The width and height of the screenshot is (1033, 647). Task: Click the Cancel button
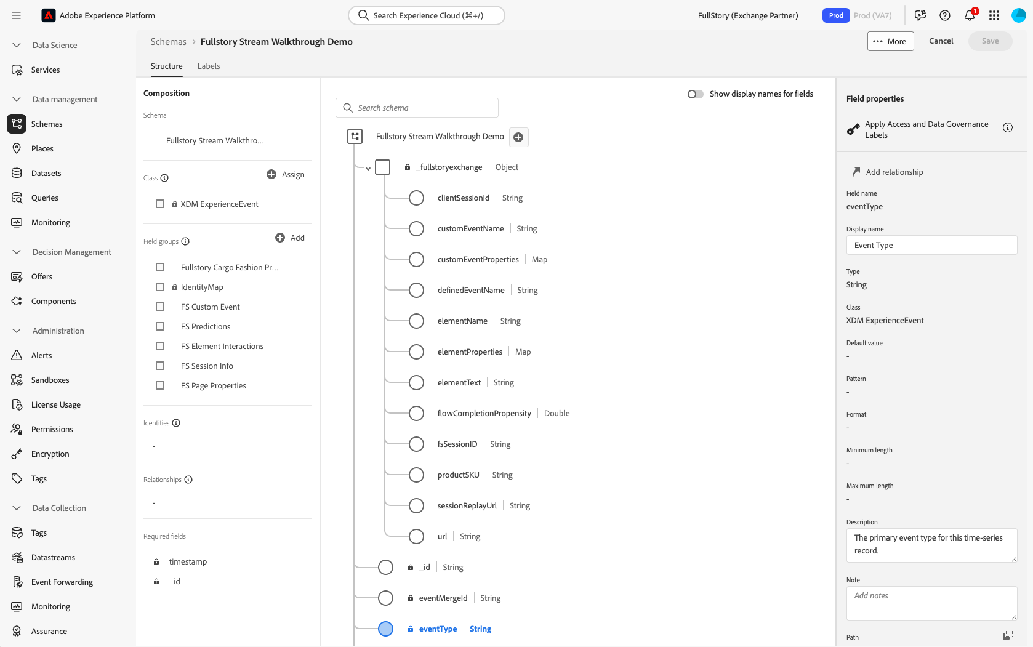(x=941, y=41)
